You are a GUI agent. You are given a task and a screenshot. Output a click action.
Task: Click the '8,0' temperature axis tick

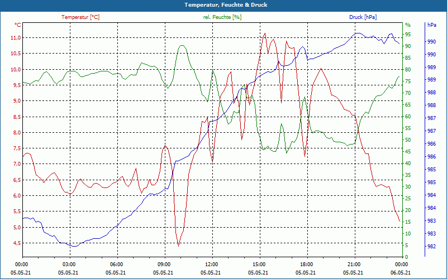[17, 132]
